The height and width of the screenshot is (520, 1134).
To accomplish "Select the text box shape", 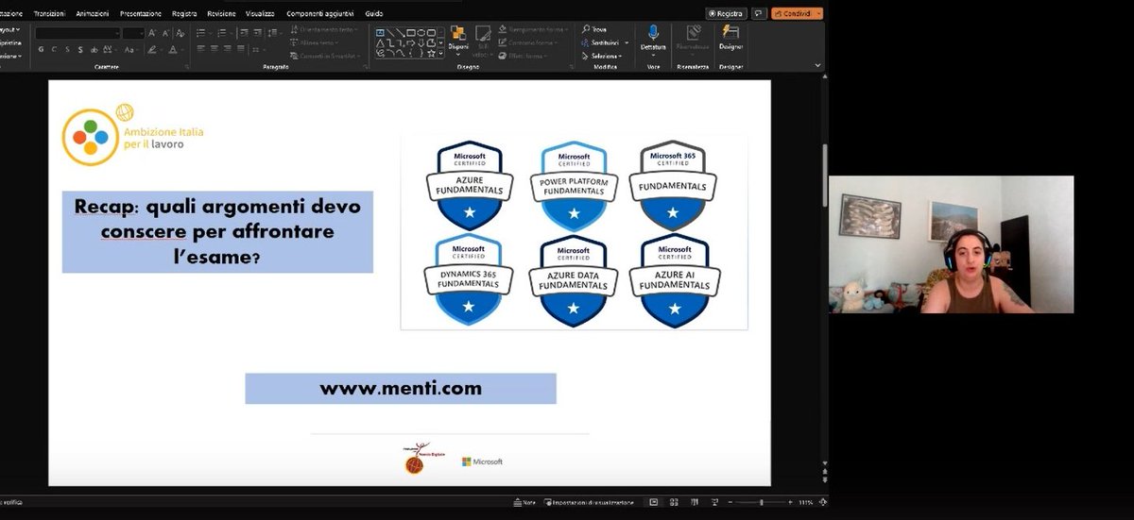I will [x=380, y=32].
